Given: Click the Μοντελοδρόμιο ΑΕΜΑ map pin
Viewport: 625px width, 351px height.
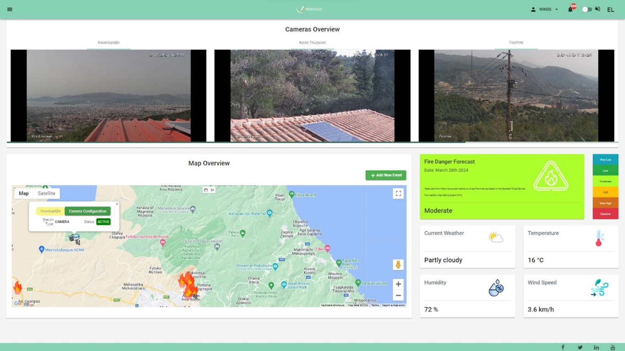Looking at the screenshot, I should [41, 249].
